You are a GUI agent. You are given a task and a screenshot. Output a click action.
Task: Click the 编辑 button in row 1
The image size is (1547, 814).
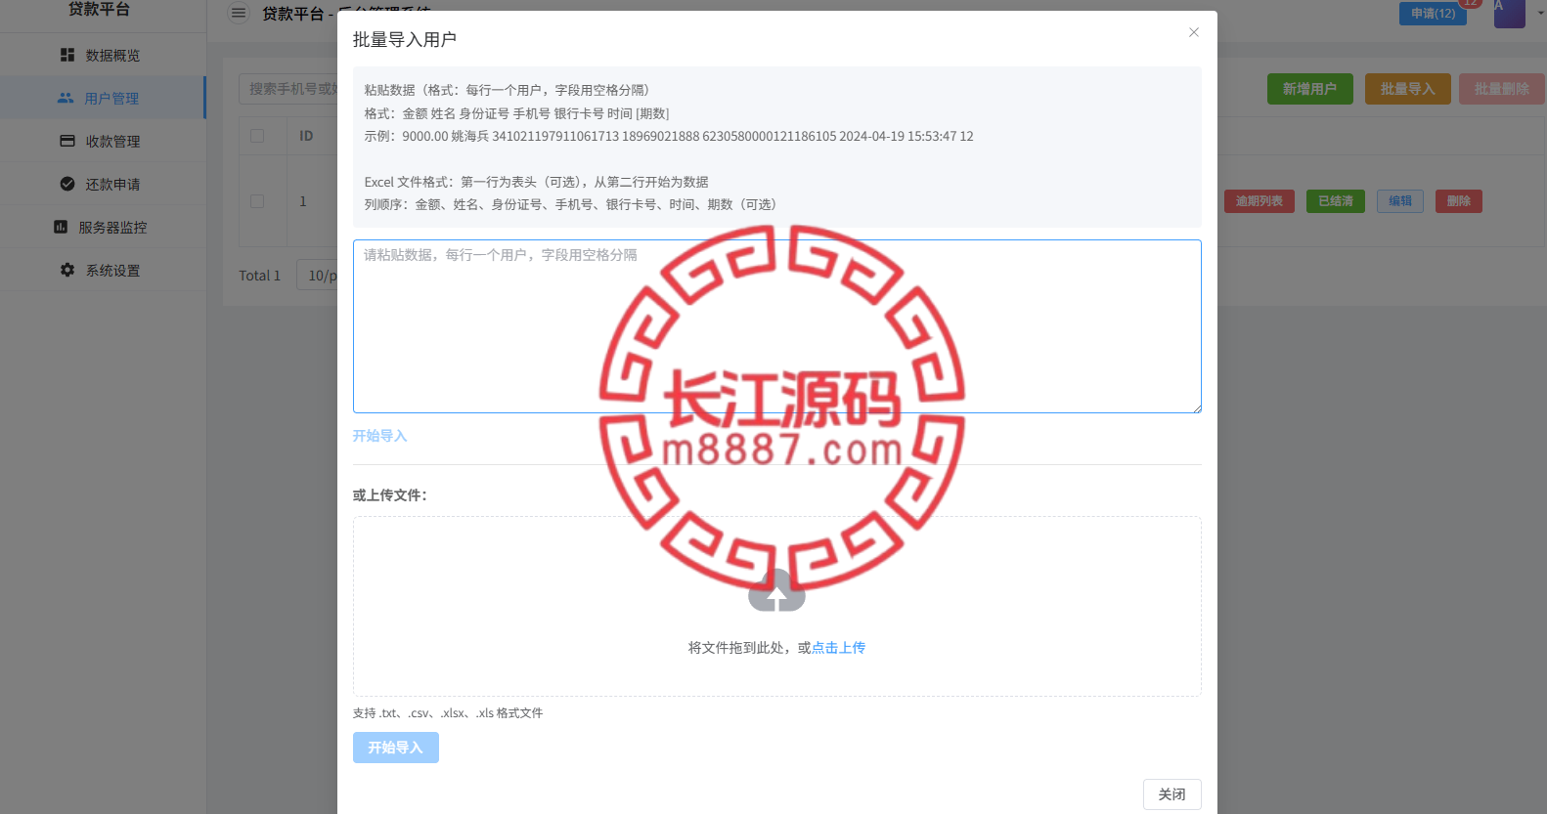pos(1400,201)
